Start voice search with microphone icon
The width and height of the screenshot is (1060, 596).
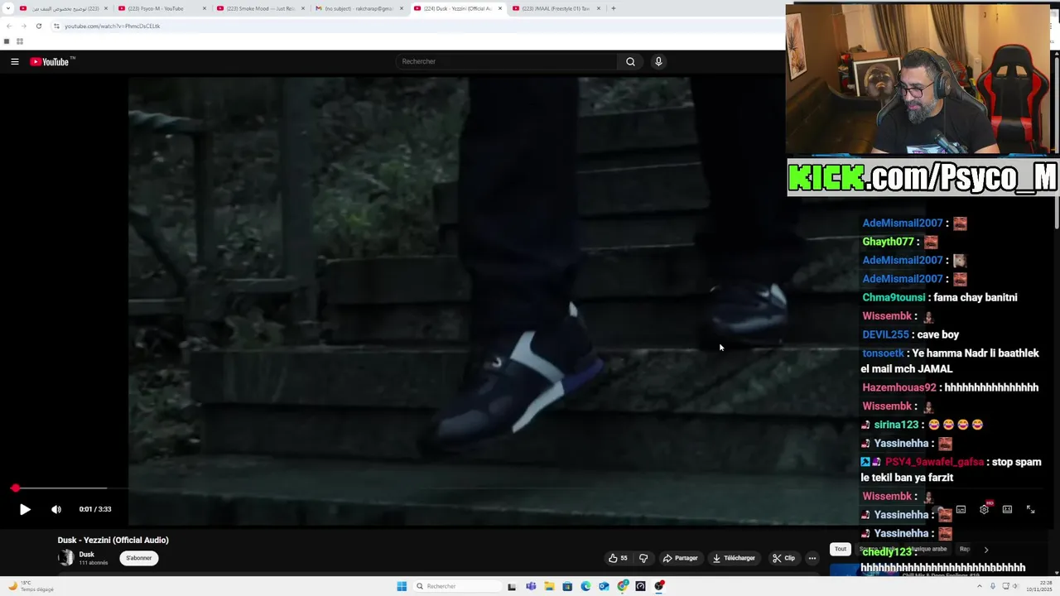tap(658, 61)
